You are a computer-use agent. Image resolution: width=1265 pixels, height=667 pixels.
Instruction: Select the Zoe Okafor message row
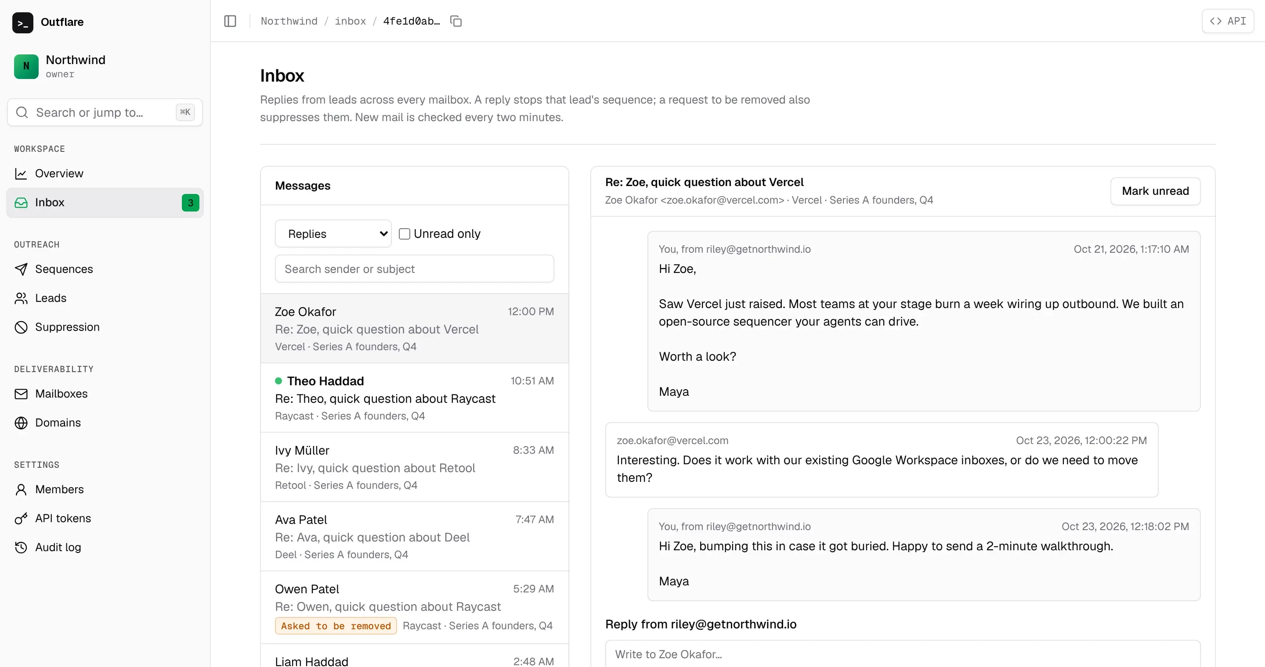[x=415, y=329]
